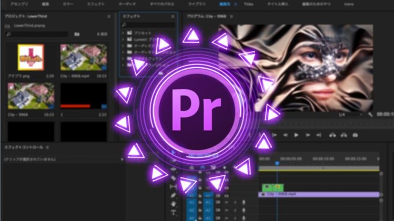Select the Slip tool
Viewport: 394px width, 221px height.
click(x=174, y=187)
